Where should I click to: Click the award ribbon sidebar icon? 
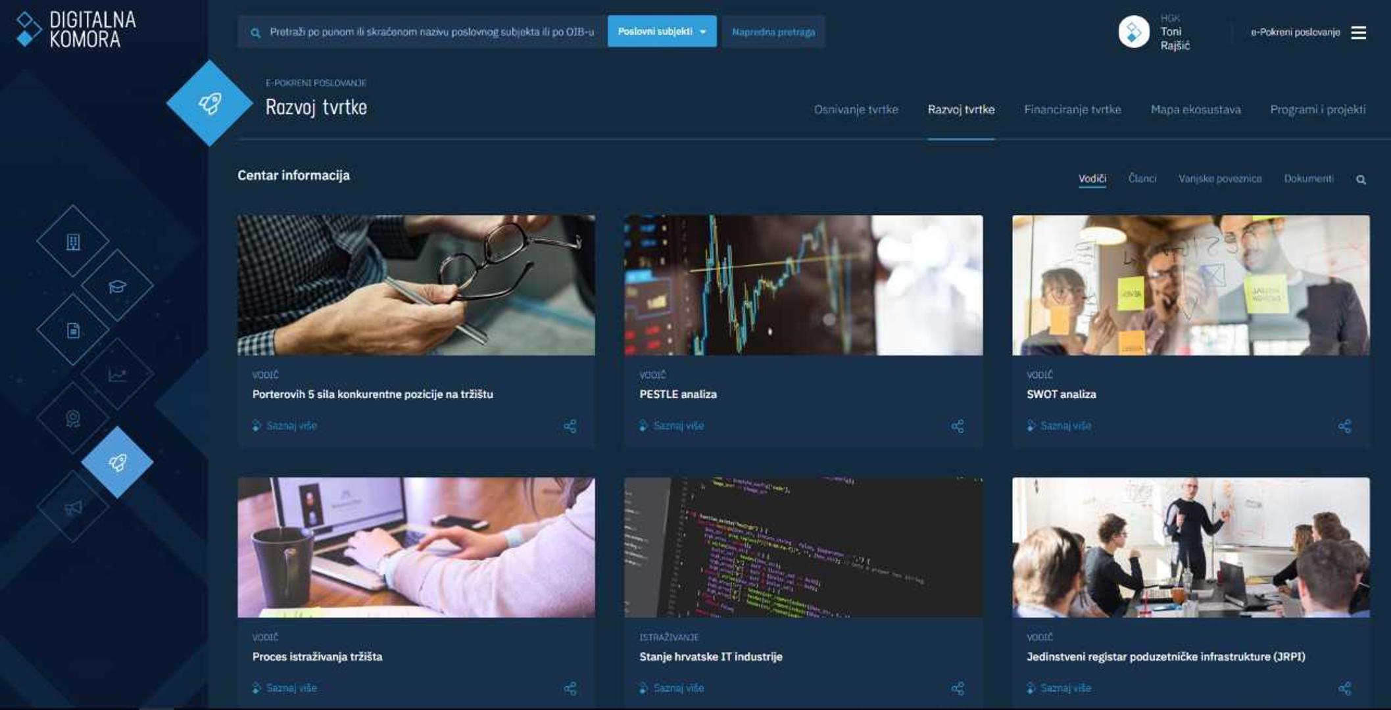[x=73, y=418]
